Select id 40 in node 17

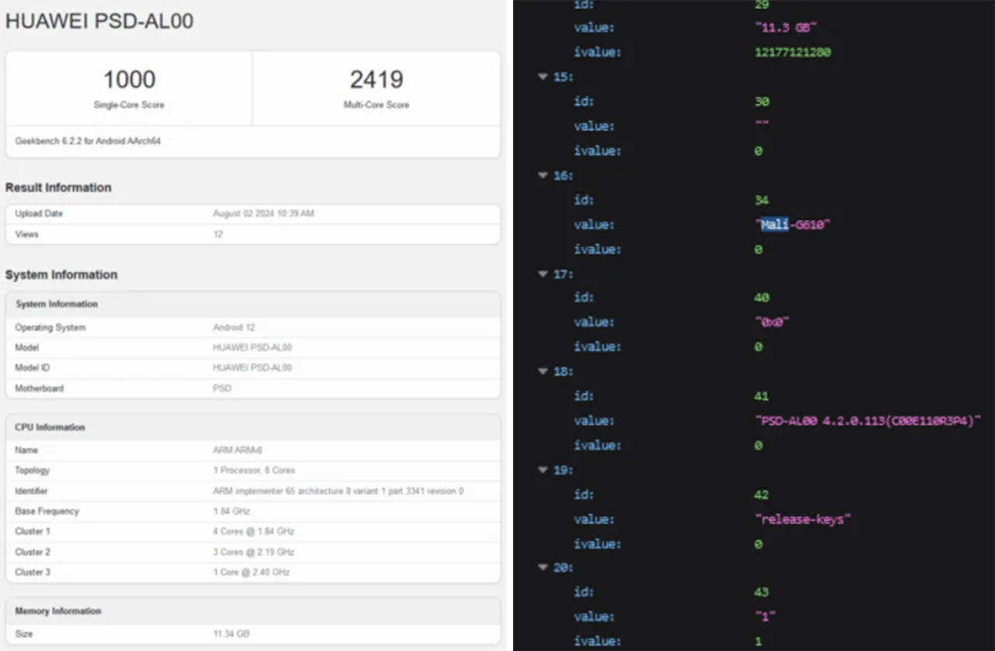click(x=762, y=298)
